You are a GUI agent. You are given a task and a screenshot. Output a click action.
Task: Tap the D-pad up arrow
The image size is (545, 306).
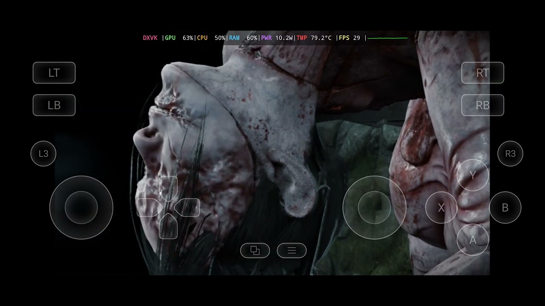(x=168, y=188)
